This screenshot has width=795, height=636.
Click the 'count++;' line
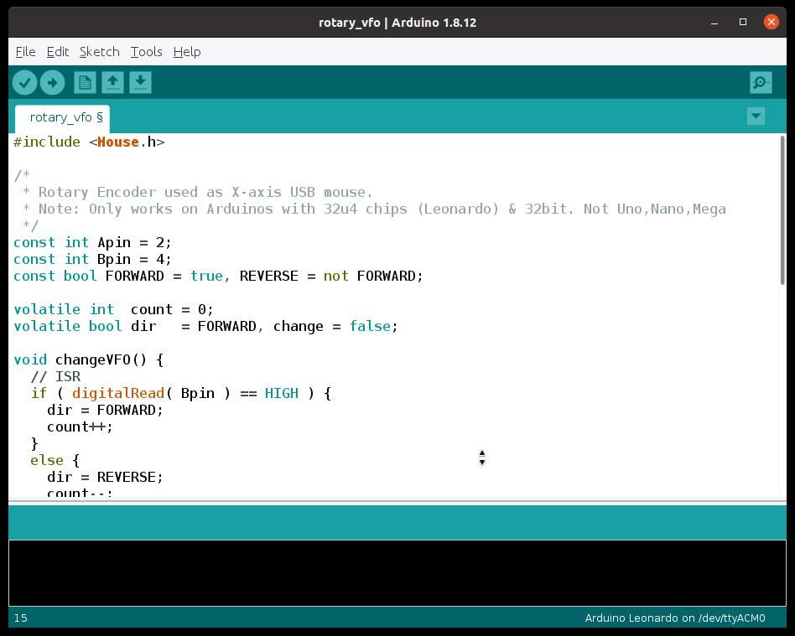[80, 427]
